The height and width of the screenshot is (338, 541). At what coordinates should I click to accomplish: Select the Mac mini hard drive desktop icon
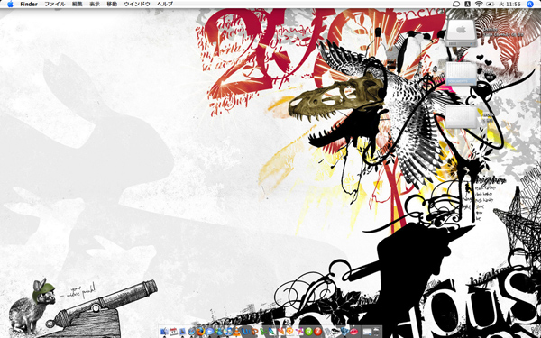click(461, 33)
